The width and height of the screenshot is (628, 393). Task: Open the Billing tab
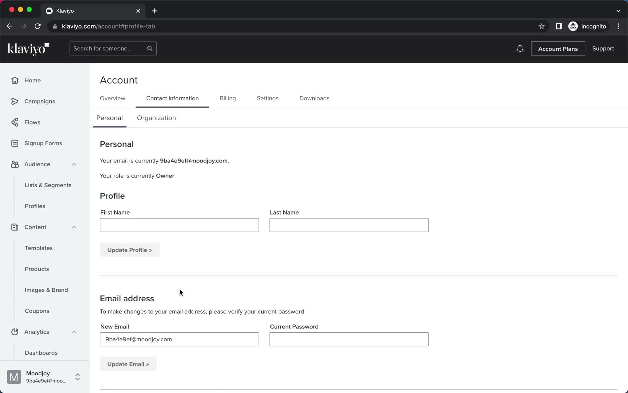pyautogui.click(x=228, y=98)
